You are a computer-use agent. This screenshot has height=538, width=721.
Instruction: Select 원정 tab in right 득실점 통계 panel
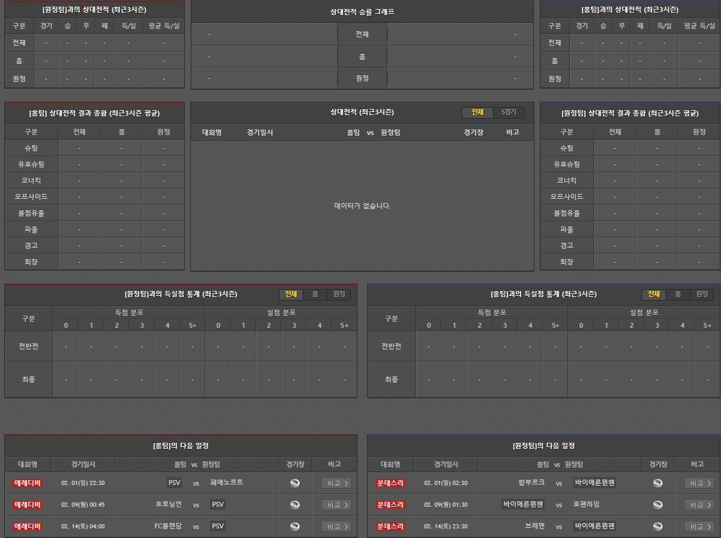click(x=702, y=294)
